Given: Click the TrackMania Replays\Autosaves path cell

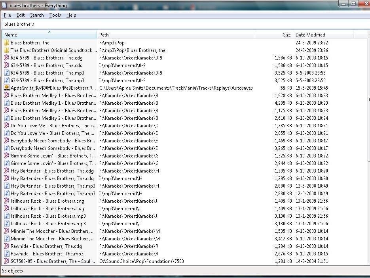Looking at the screenshot, I should tap(176, 88).
